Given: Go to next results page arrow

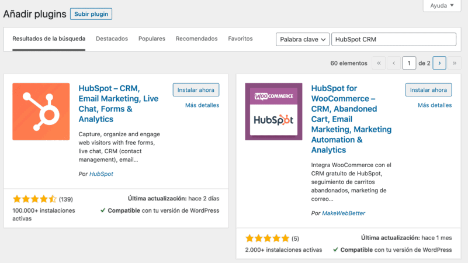Looking at the screenshot, I should click(439, 63).
